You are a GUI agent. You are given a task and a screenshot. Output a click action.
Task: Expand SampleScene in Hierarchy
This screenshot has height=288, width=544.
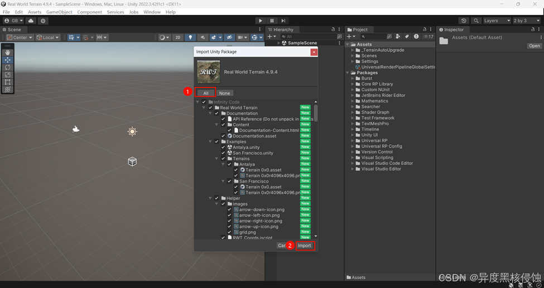278,43
